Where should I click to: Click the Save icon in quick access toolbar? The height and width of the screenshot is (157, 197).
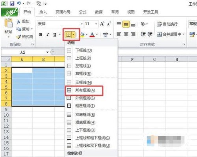[12, 3]
